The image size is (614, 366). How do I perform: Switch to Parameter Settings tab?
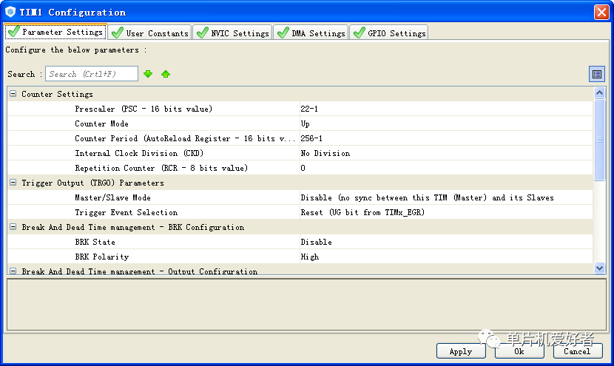[x=55, y=32]
